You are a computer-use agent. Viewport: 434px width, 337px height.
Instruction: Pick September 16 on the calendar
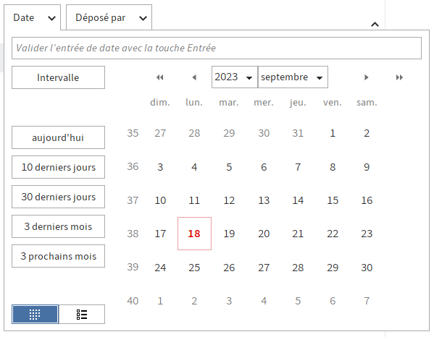tap(367, 200)
